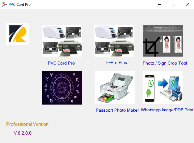Select the Photo / Sign Crop Tool label

(x=165, y=63)
